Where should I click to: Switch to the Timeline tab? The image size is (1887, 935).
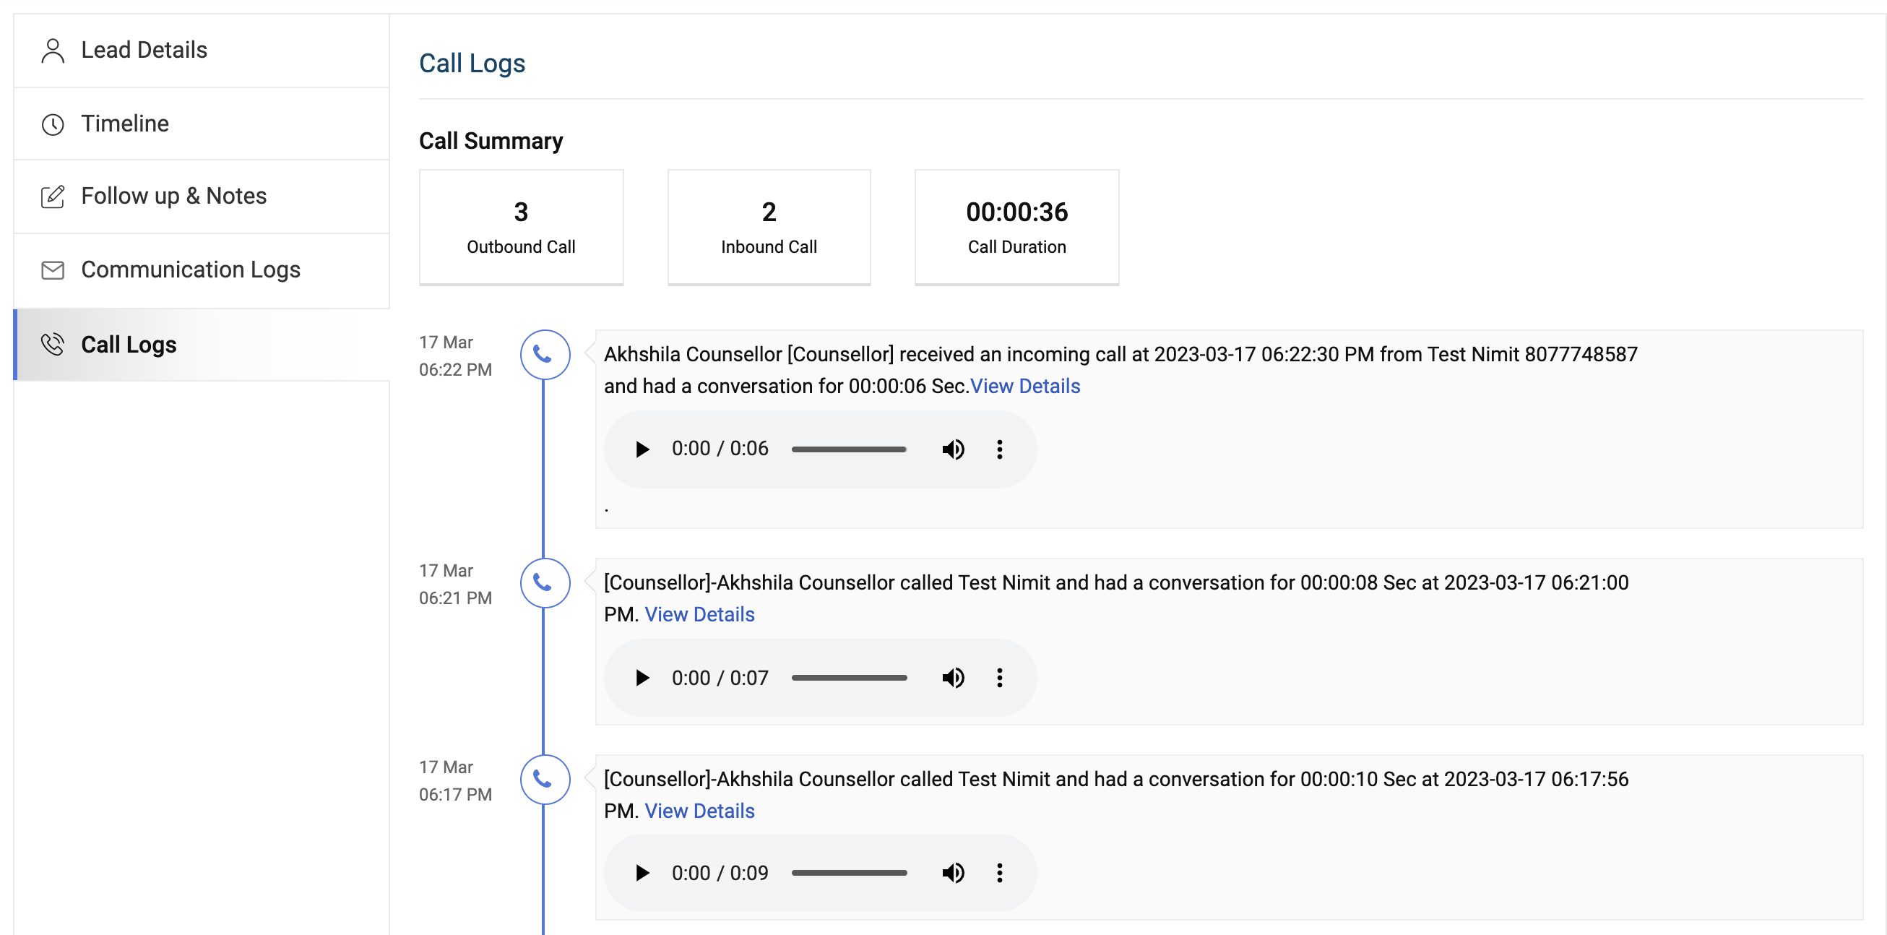(202, 124)
